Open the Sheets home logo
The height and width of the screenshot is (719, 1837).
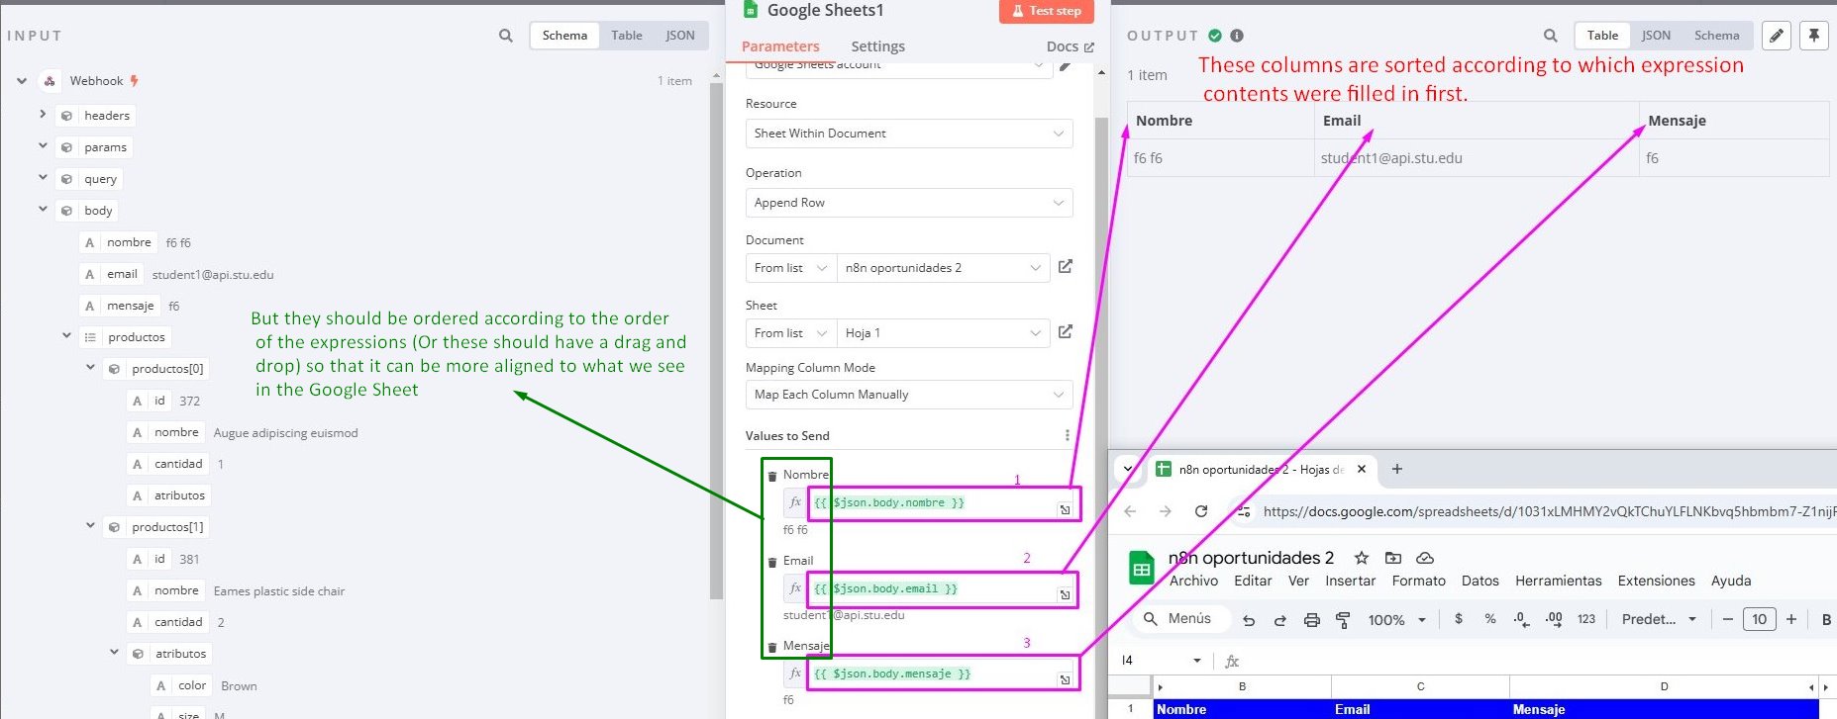1142,568
